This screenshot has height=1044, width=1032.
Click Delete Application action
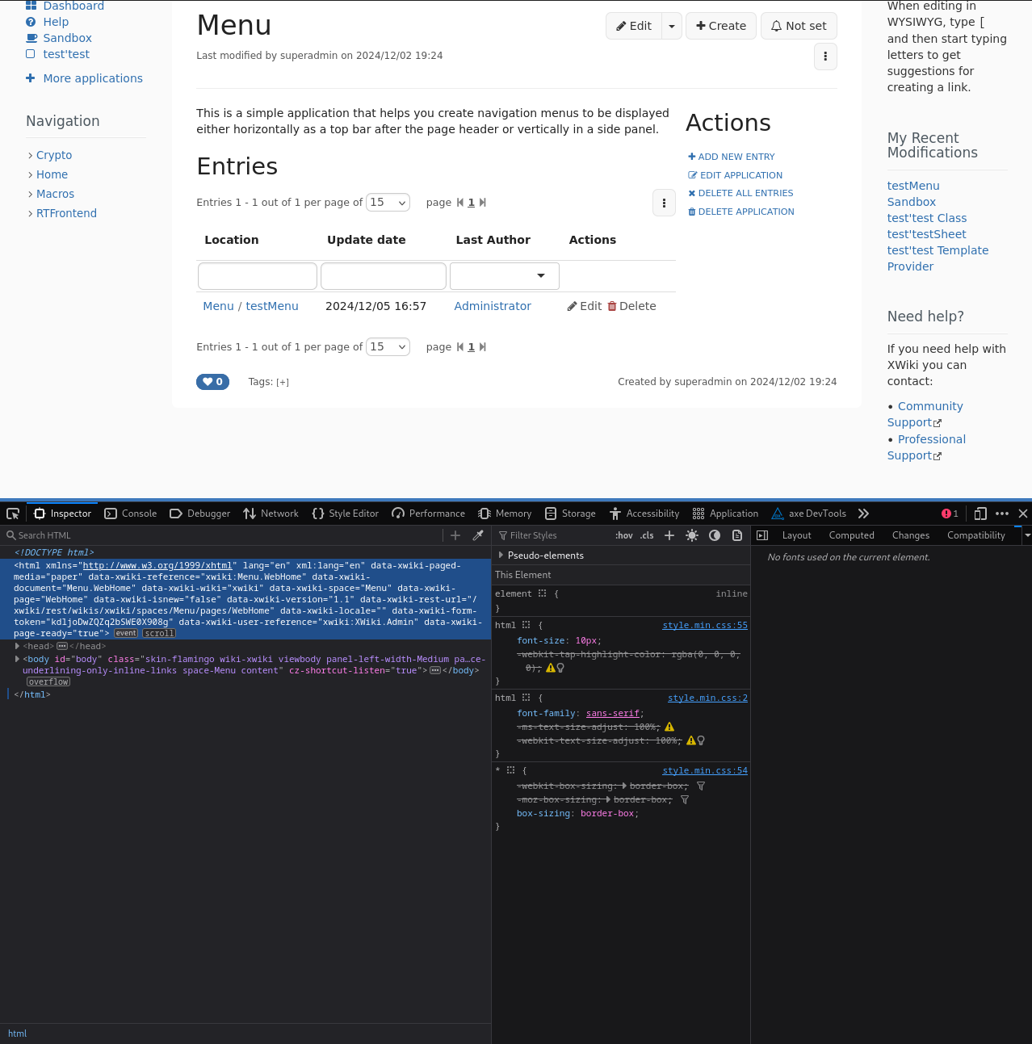(x=741, y=212)
